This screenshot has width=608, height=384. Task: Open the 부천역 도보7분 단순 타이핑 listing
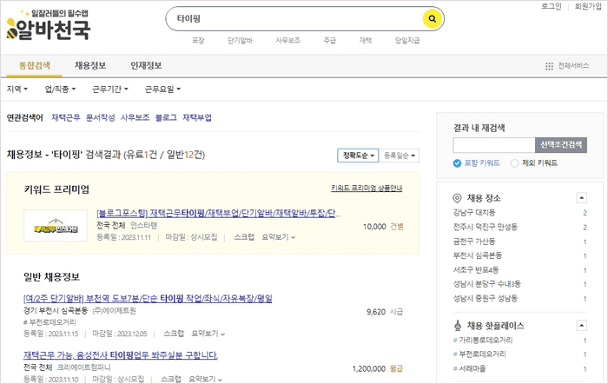148,298
